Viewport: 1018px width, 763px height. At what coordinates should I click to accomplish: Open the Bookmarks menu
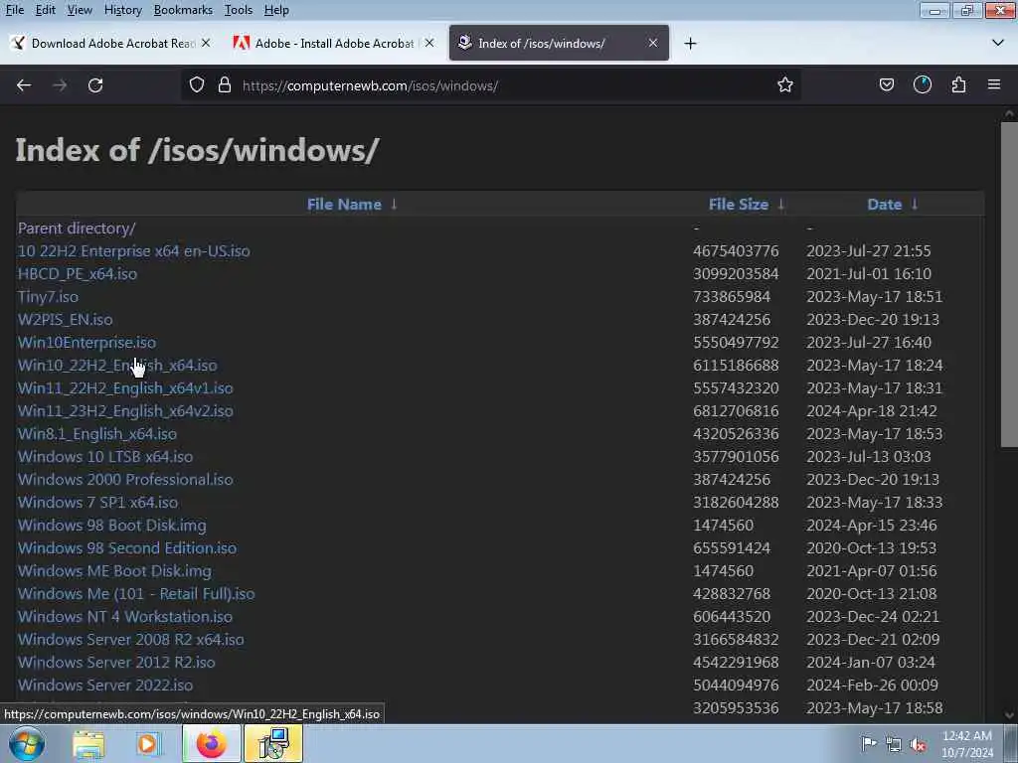click(183, 10)
